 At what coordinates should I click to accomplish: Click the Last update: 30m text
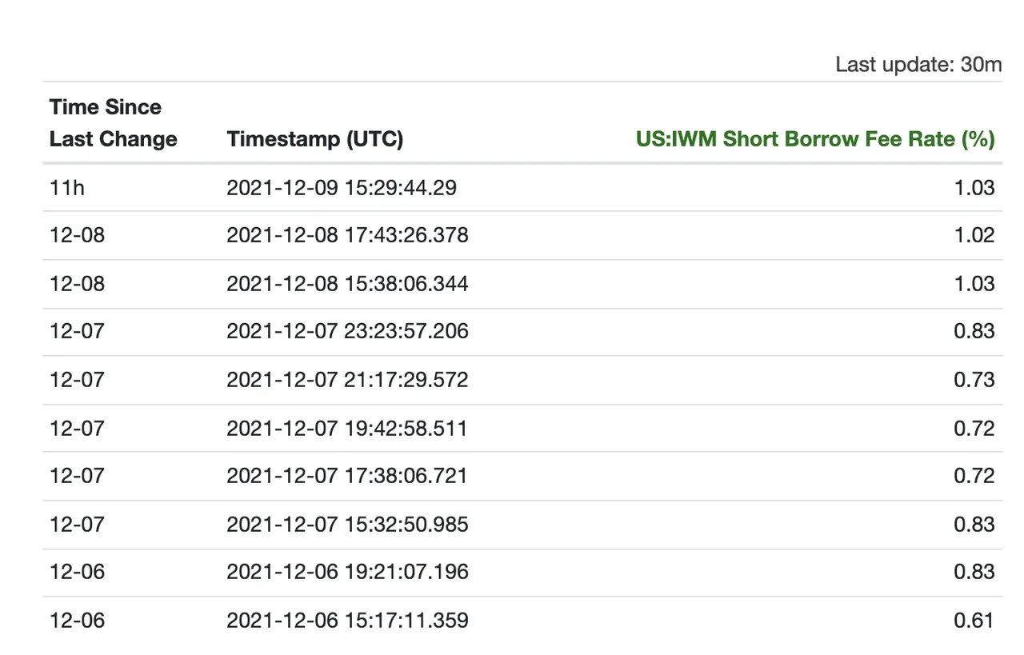pyautogui.click(x=918, y=65)
